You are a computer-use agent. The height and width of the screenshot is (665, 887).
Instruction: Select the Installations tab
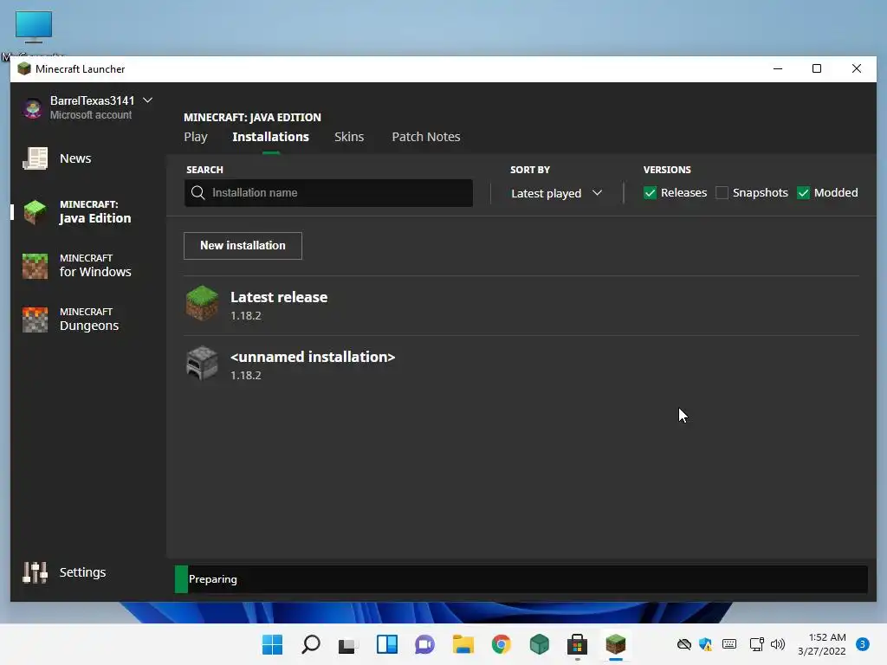pyautogui.click(x=270, y=137)
